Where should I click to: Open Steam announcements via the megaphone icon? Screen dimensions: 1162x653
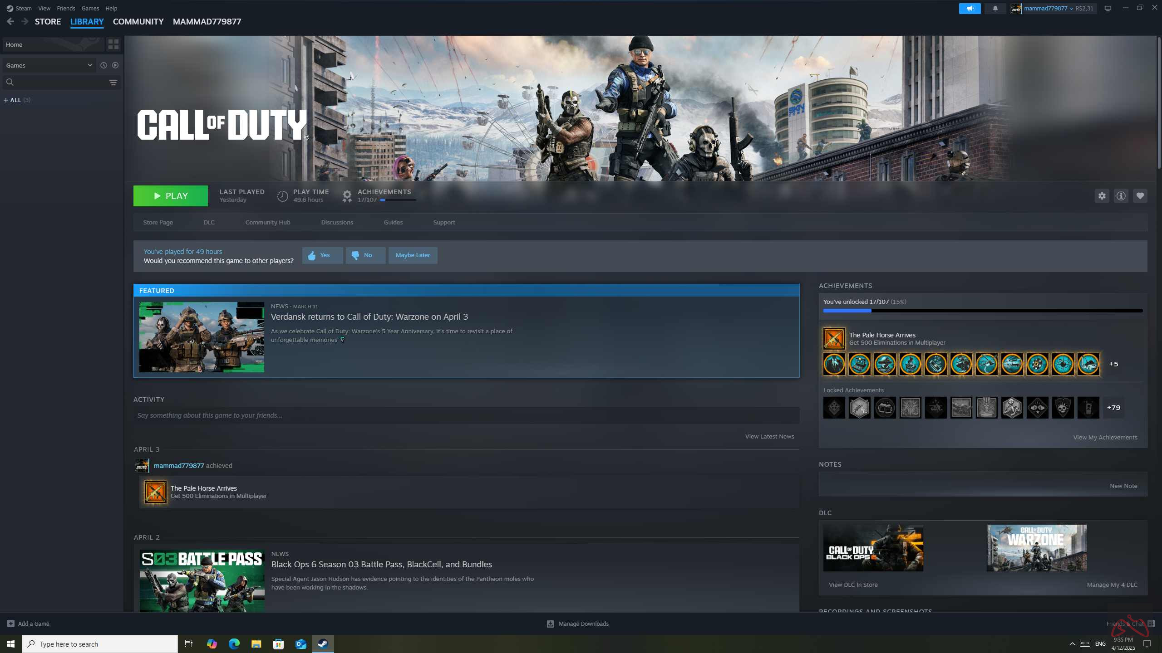[970, 8]
